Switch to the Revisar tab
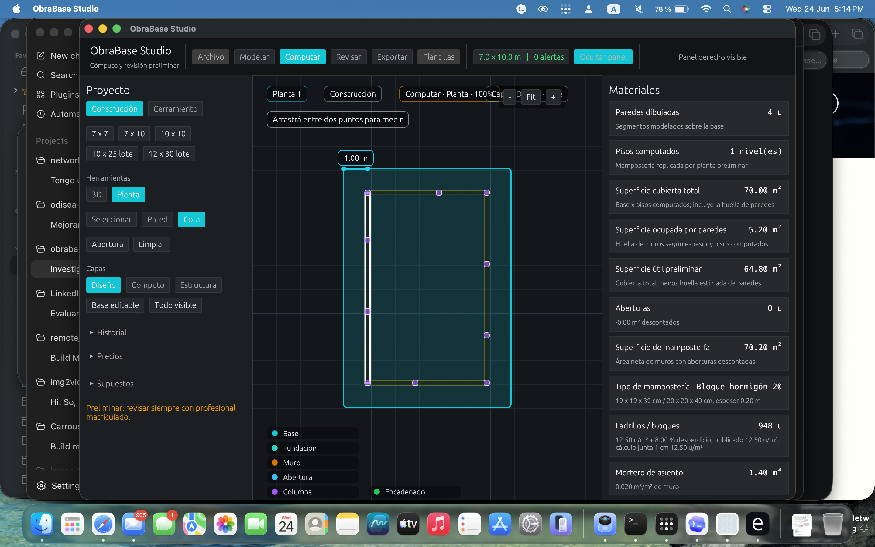Screen dimensions: 875x547 (348, 57)
